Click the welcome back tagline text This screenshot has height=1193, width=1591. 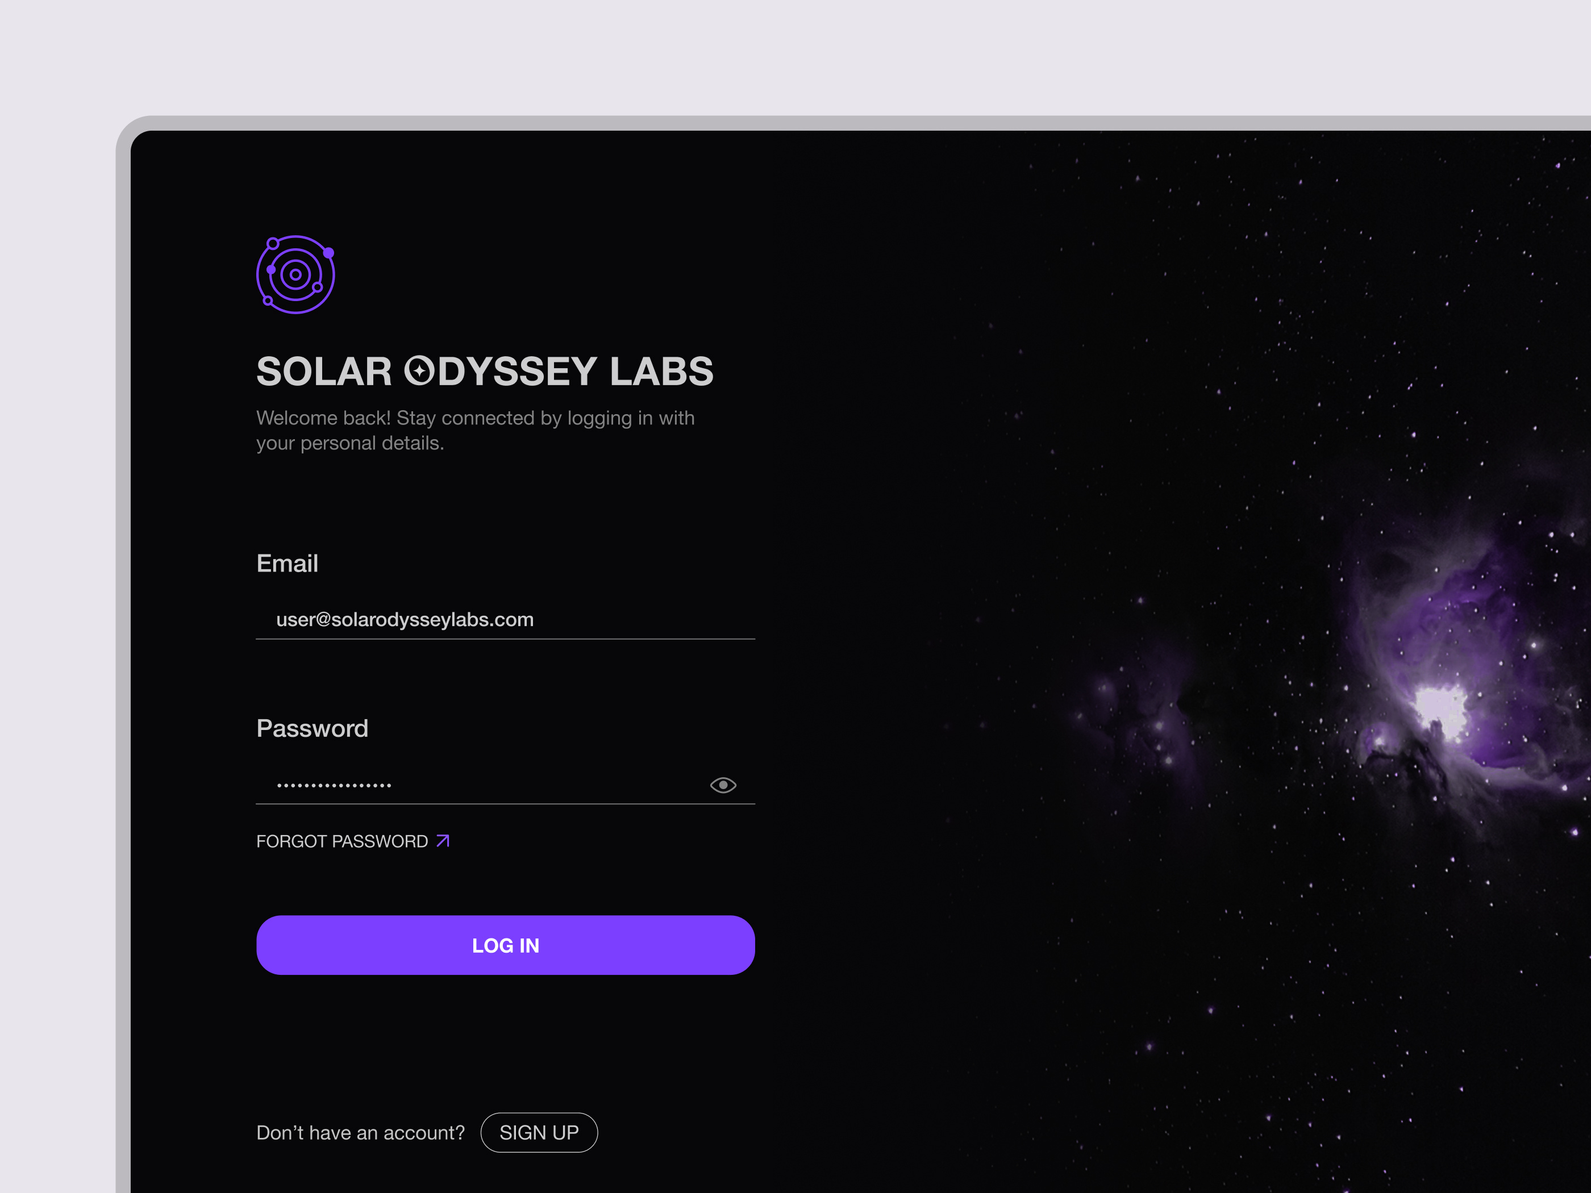pos(474,430)
